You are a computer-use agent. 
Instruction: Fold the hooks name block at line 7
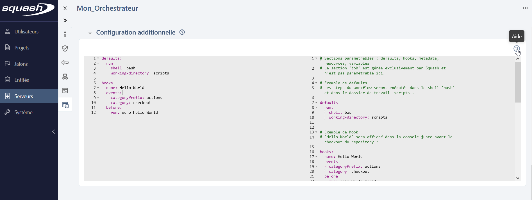[98, 88]
